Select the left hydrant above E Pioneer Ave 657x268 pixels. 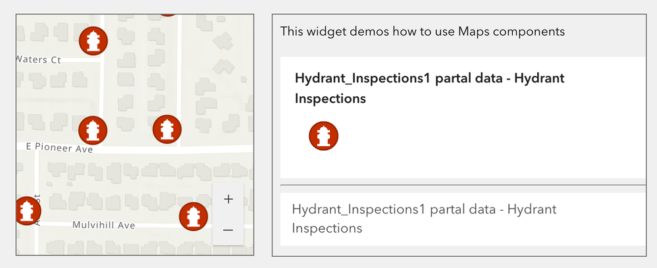tap(92, 129)
